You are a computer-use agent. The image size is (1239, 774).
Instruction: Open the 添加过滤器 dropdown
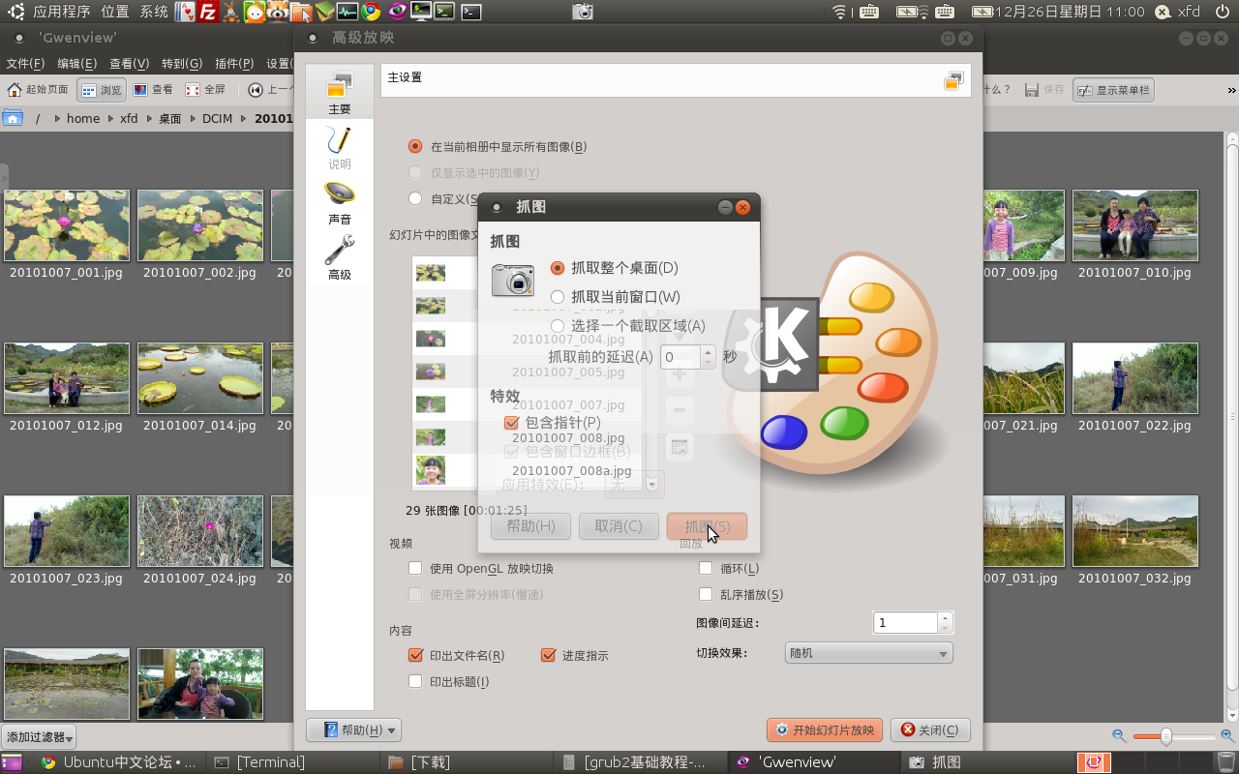[39, 737]
